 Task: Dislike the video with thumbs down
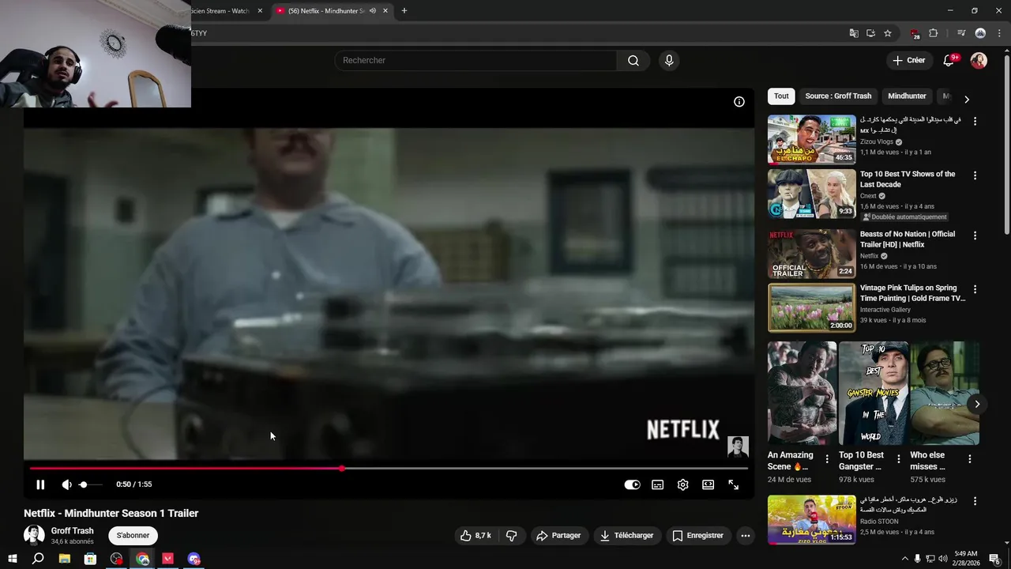tap(511, 535)
